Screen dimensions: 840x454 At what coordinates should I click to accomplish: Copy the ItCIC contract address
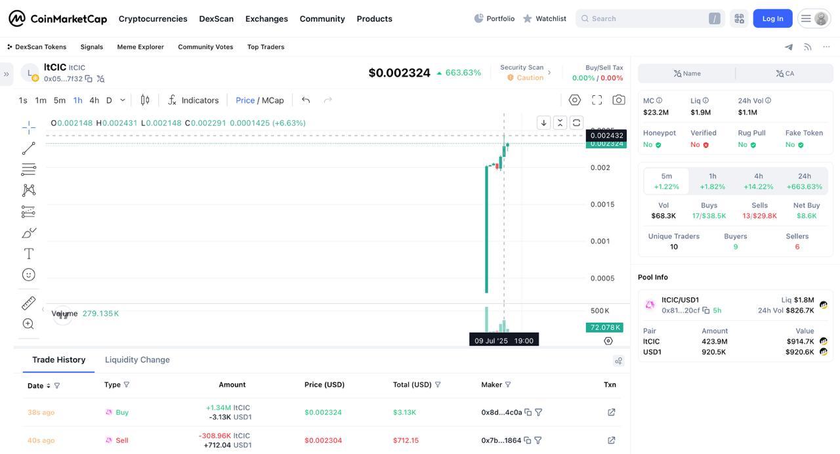coord(89,79)
